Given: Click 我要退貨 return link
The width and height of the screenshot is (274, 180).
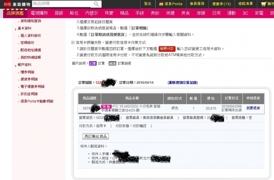Looking at the screenshot, I should point(253,108).
